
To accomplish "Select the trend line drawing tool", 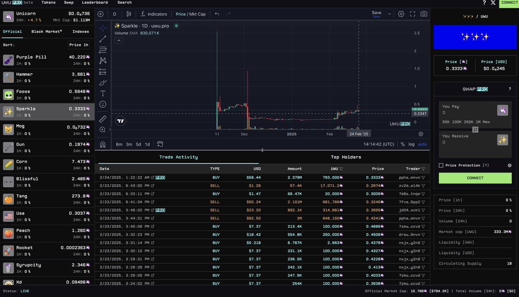I will click(x=103, y=39).
